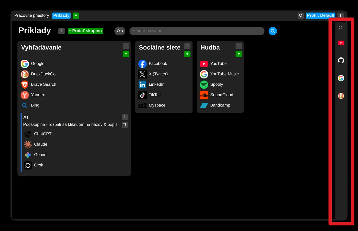Open the GitHub icon in the sidebar
The height and width of the screenshot is (231, 358).
tap(341, 60)
